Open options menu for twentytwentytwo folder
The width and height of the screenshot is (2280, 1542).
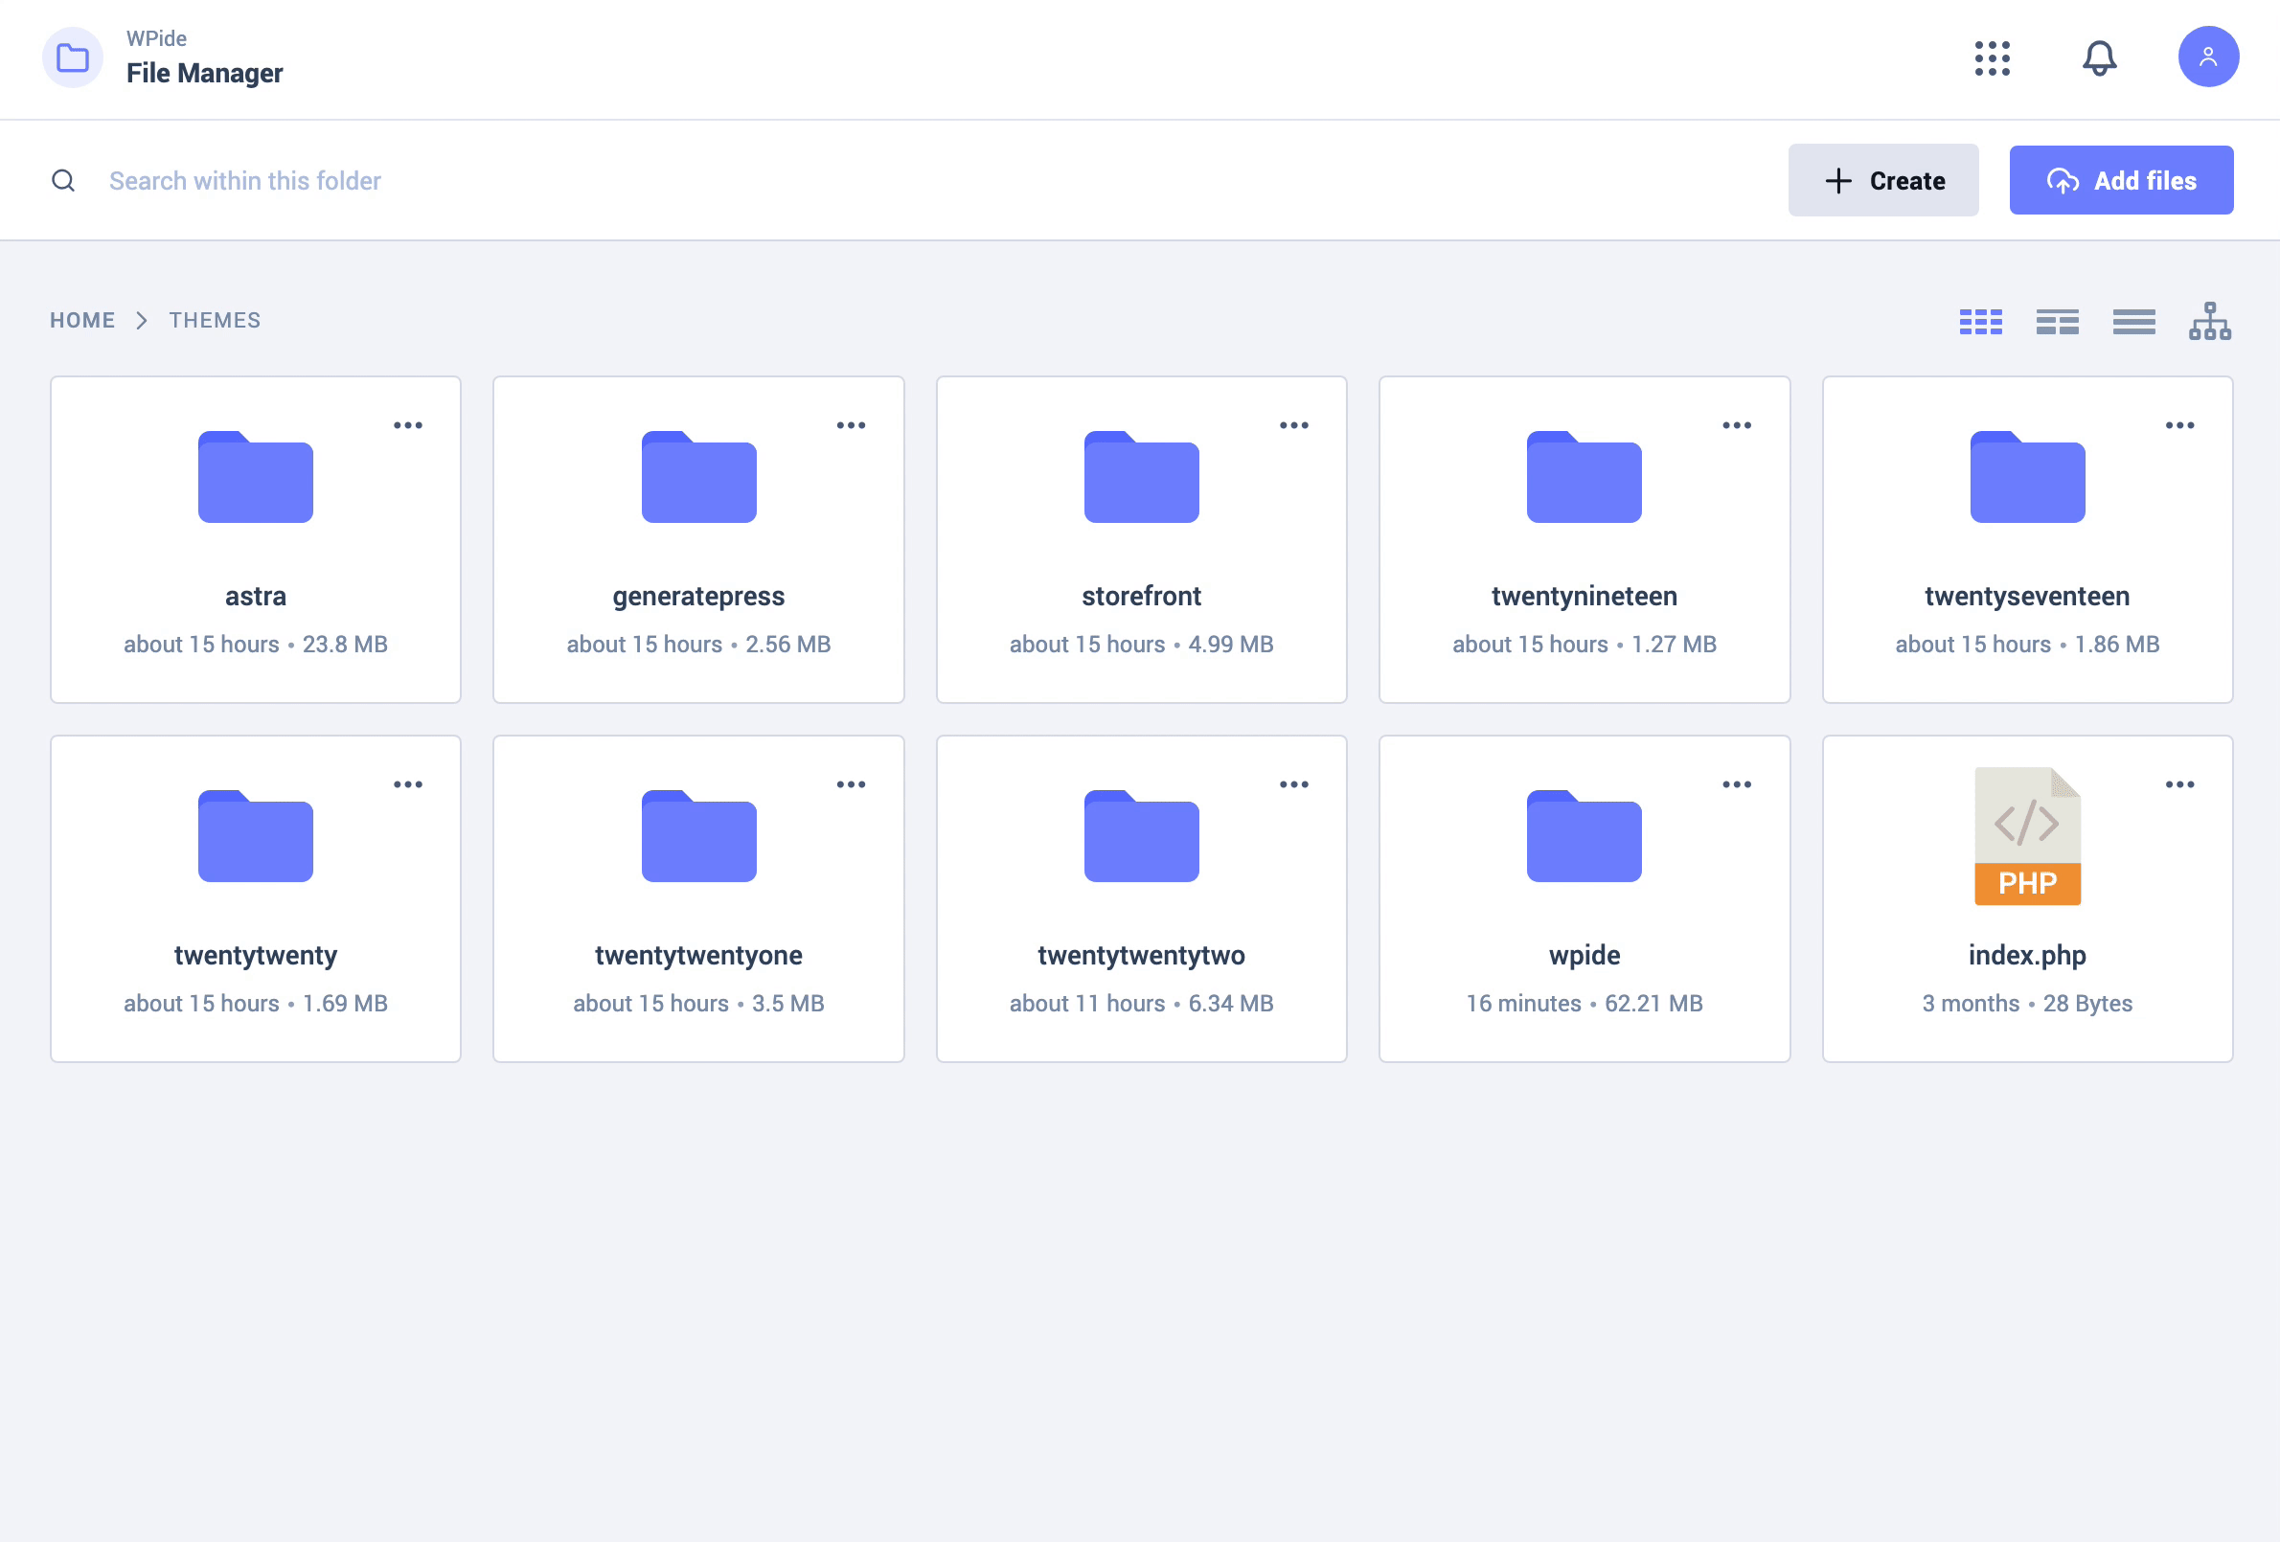click(x=1294, y=784)
